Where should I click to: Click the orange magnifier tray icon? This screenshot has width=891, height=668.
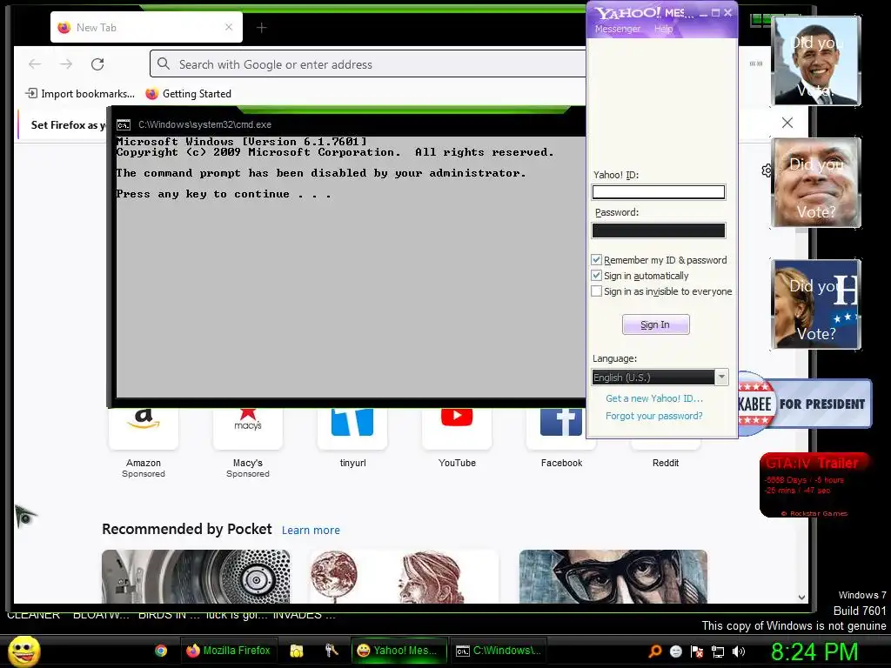(654, 651)
